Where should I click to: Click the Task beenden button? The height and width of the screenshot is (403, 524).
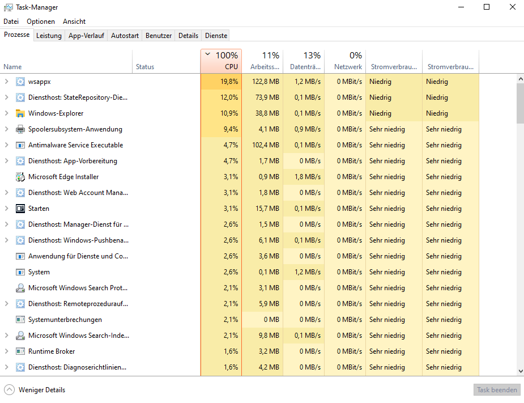497,390
